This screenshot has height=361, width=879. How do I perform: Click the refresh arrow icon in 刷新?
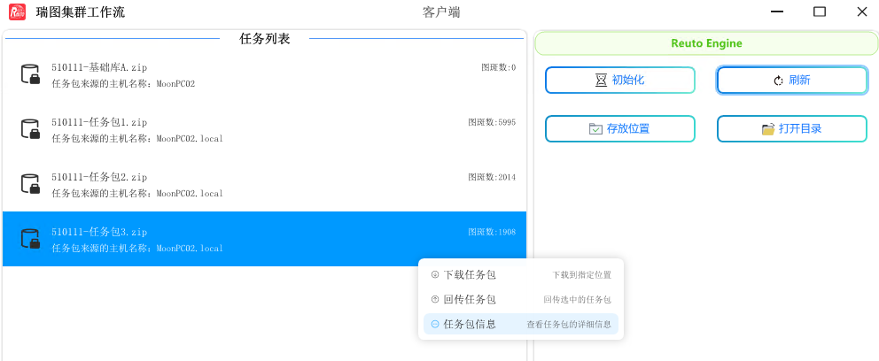(779, 81)
